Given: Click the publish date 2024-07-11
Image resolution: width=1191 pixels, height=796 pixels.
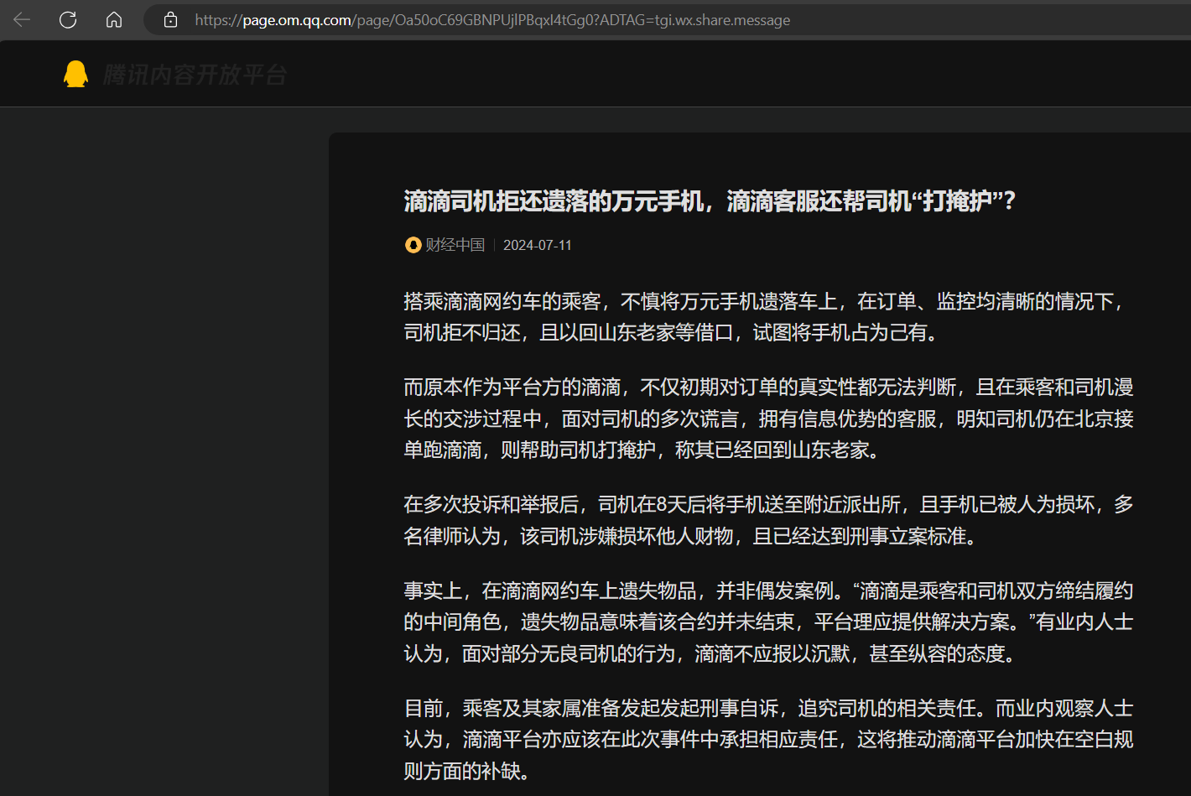Looking at the screenshot, I should [537, 245].
